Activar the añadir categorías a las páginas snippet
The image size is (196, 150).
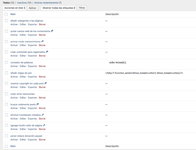tap(14, 25)
